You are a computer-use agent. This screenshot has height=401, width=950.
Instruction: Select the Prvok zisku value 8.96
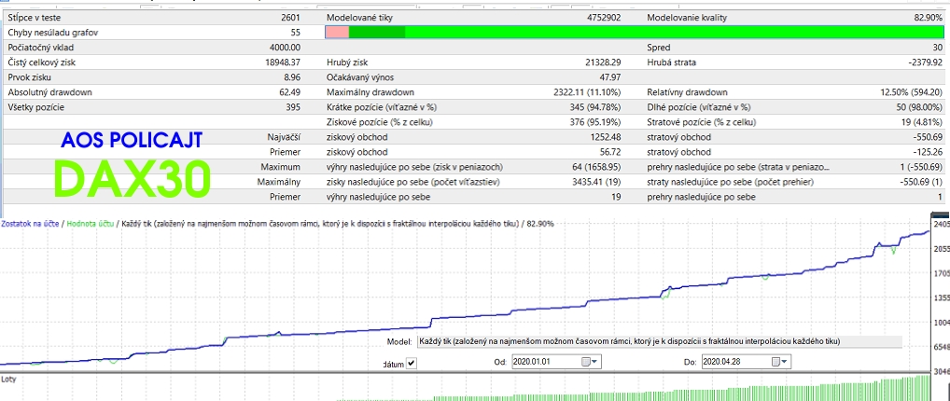[x=291, y=77]
